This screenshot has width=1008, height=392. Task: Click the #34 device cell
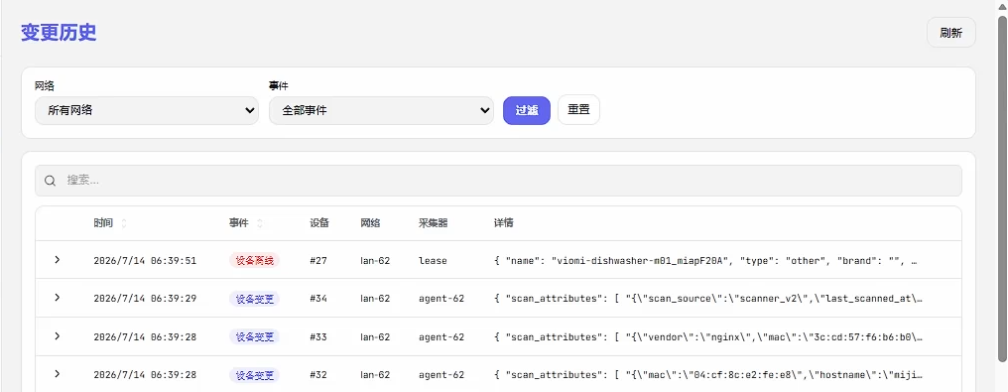tap(318, 299)
